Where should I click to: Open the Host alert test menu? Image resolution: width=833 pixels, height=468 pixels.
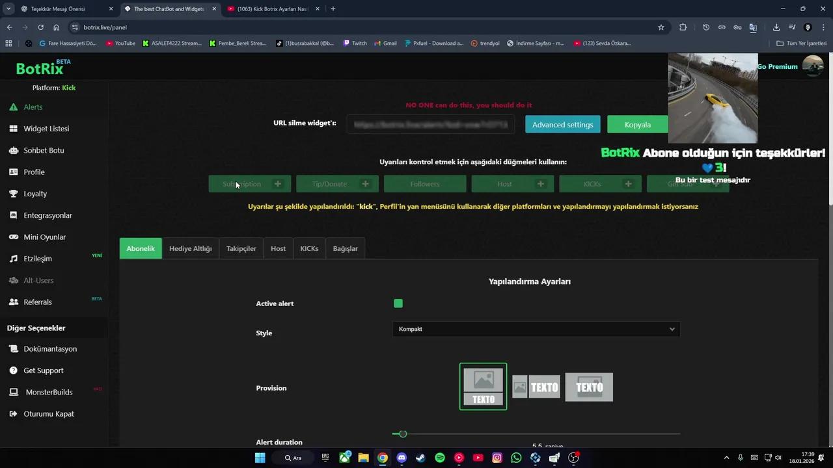(x=540, y=184)
